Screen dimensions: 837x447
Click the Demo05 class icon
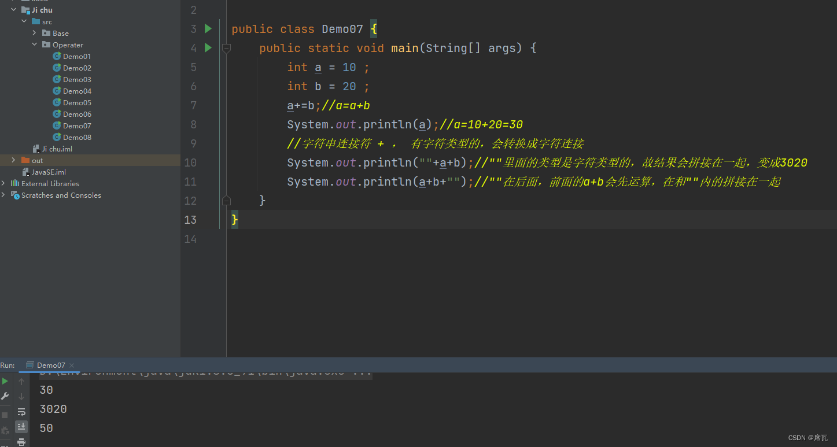[x=57, y=102]
